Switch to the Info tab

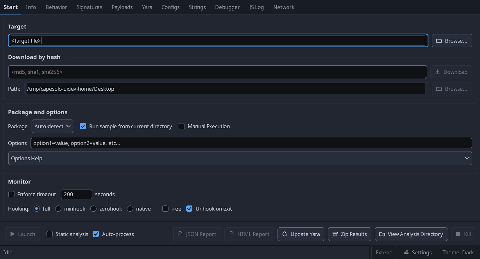(31, 7)
